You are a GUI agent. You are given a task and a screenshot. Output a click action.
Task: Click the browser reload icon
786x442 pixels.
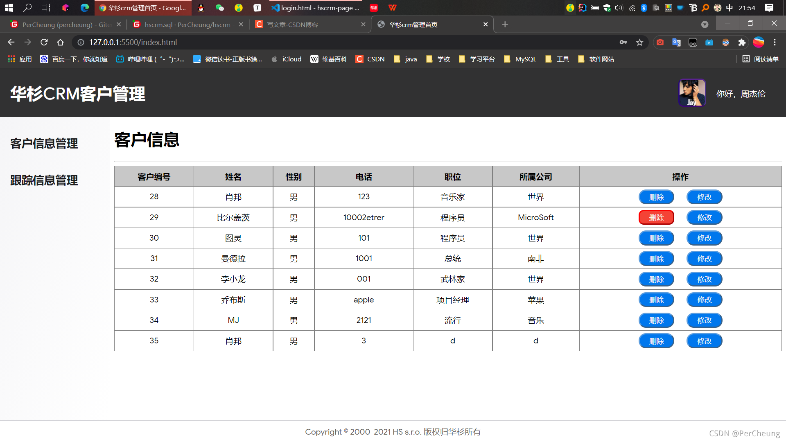[x=44, y=42]
